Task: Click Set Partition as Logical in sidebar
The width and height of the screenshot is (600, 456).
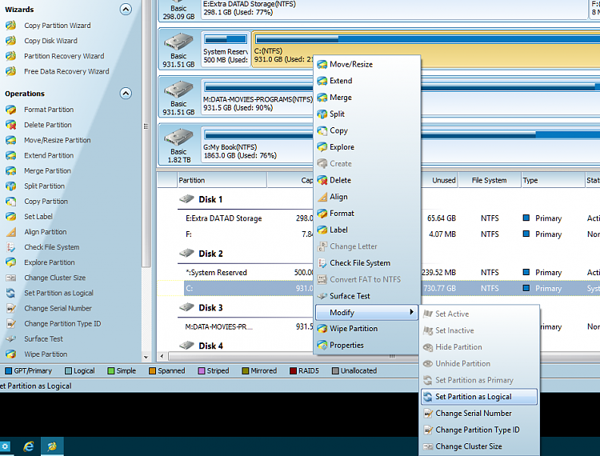Action: (58, 293)
